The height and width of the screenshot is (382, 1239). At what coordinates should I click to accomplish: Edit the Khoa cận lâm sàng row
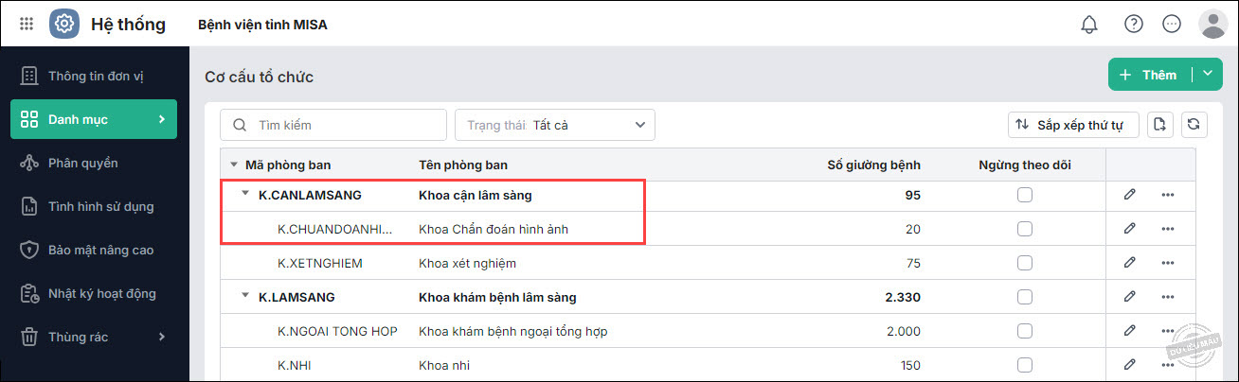(1129, 195)
